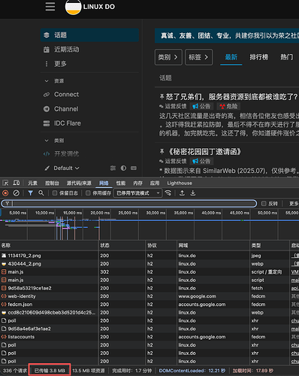Screen dimensions: 299x376
Task: Sort by the 网域 column header
Action: (213, 245)
